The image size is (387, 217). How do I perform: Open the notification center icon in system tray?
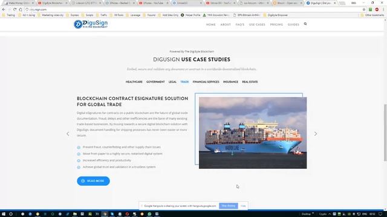pos(380,214)
